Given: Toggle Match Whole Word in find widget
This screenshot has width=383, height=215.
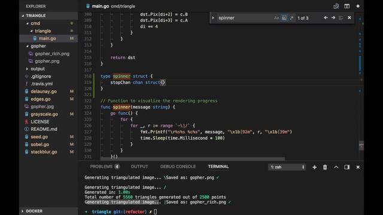Looking at the screenshot, I should [x=284, y=18].
